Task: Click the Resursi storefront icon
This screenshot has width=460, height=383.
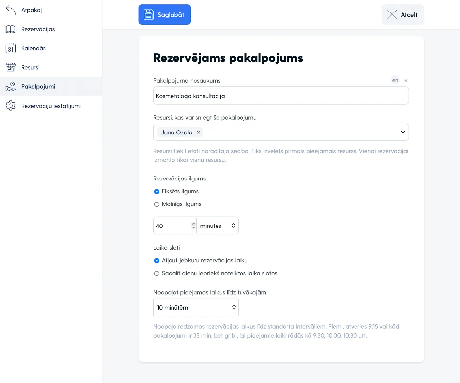Action: [11, 67]
